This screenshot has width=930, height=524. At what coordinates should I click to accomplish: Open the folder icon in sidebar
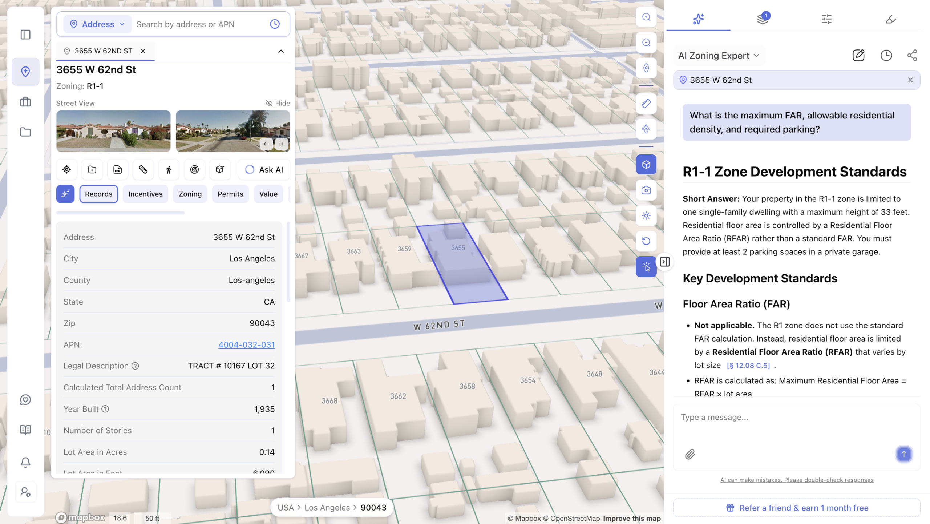tap(25, 132)
